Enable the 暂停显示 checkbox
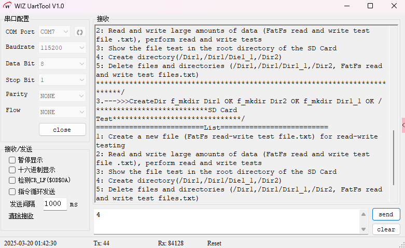Viewport: 405px width, 248px height. pyautogui.click(x=12, y=160)
